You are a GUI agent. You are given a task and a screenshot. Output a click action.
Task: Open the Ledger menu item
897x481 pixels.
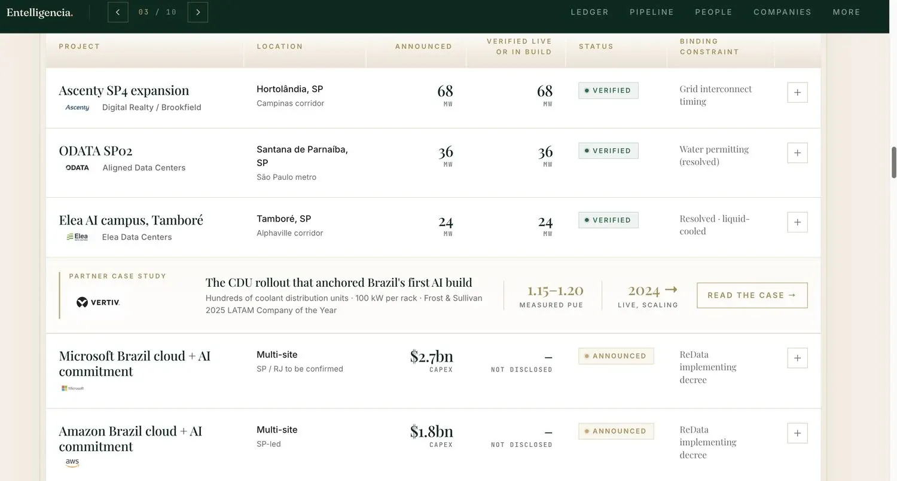[590, 12]
